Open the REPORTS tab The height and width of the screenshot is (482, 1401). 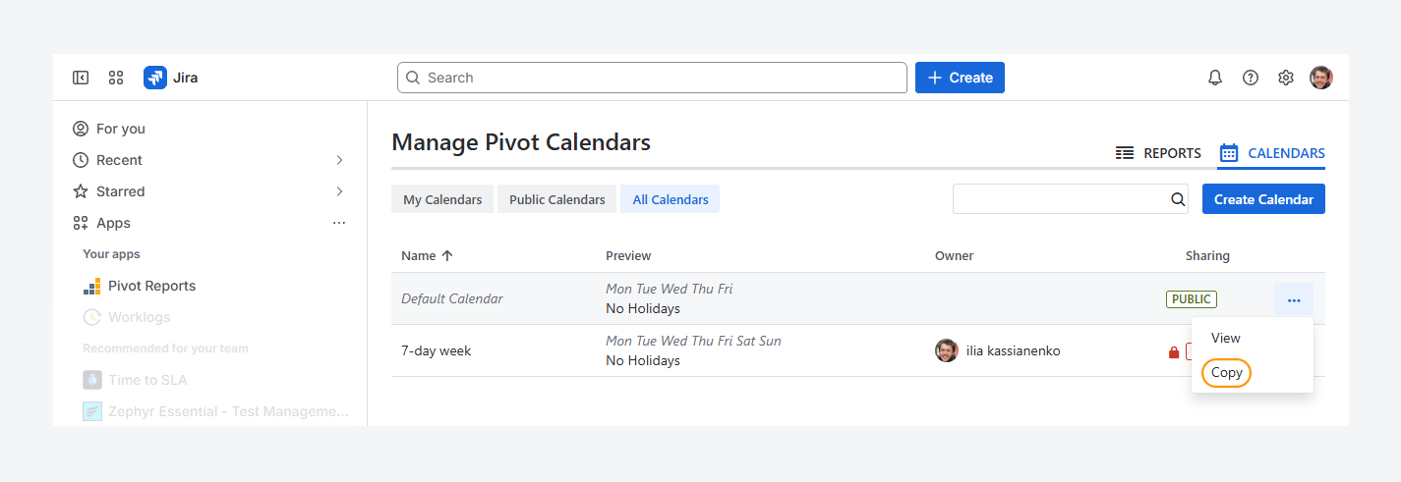click(1158, 153)
